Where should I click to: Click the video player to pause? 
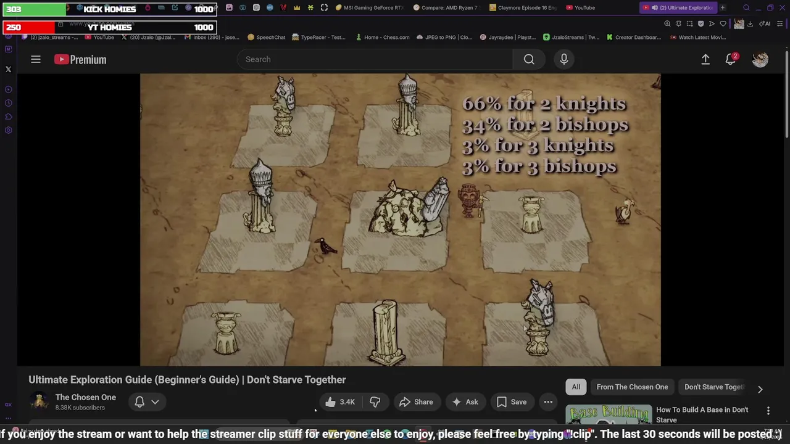click(x=400, y=220)
